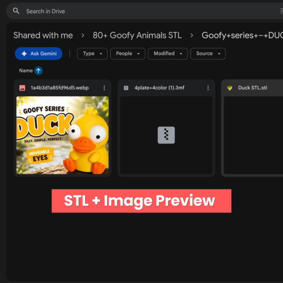
Task: Click the search magnifier icon
Action: click(x=16, y=11)
